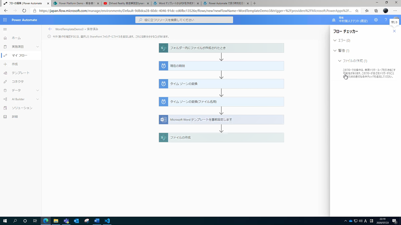Expand データ menu in sidebar
This screenshot has height=225, width=401.
(37, 90)
